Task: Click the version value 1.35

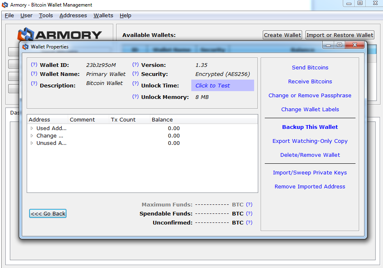Action: [x=201, y=65]
